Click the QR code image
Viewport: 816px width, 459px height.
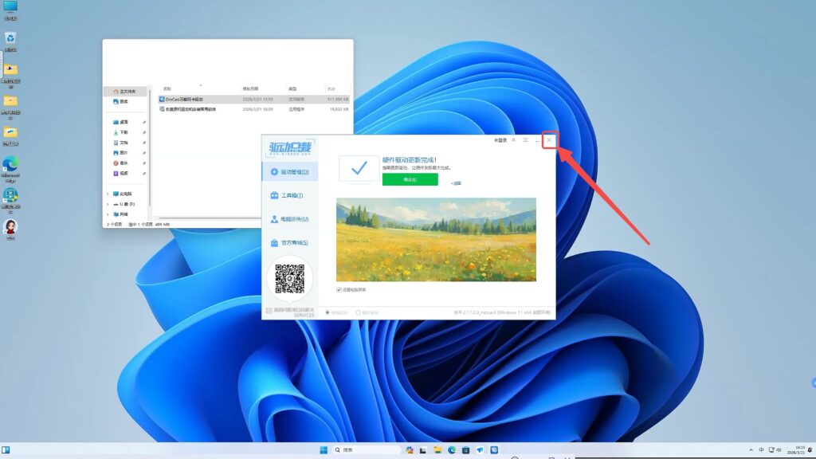click(288, 280)
